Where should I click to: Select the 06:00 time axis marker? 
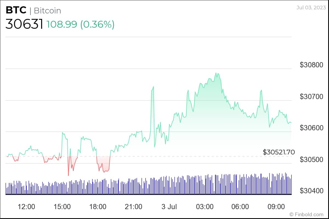click(x=240, y=206)
